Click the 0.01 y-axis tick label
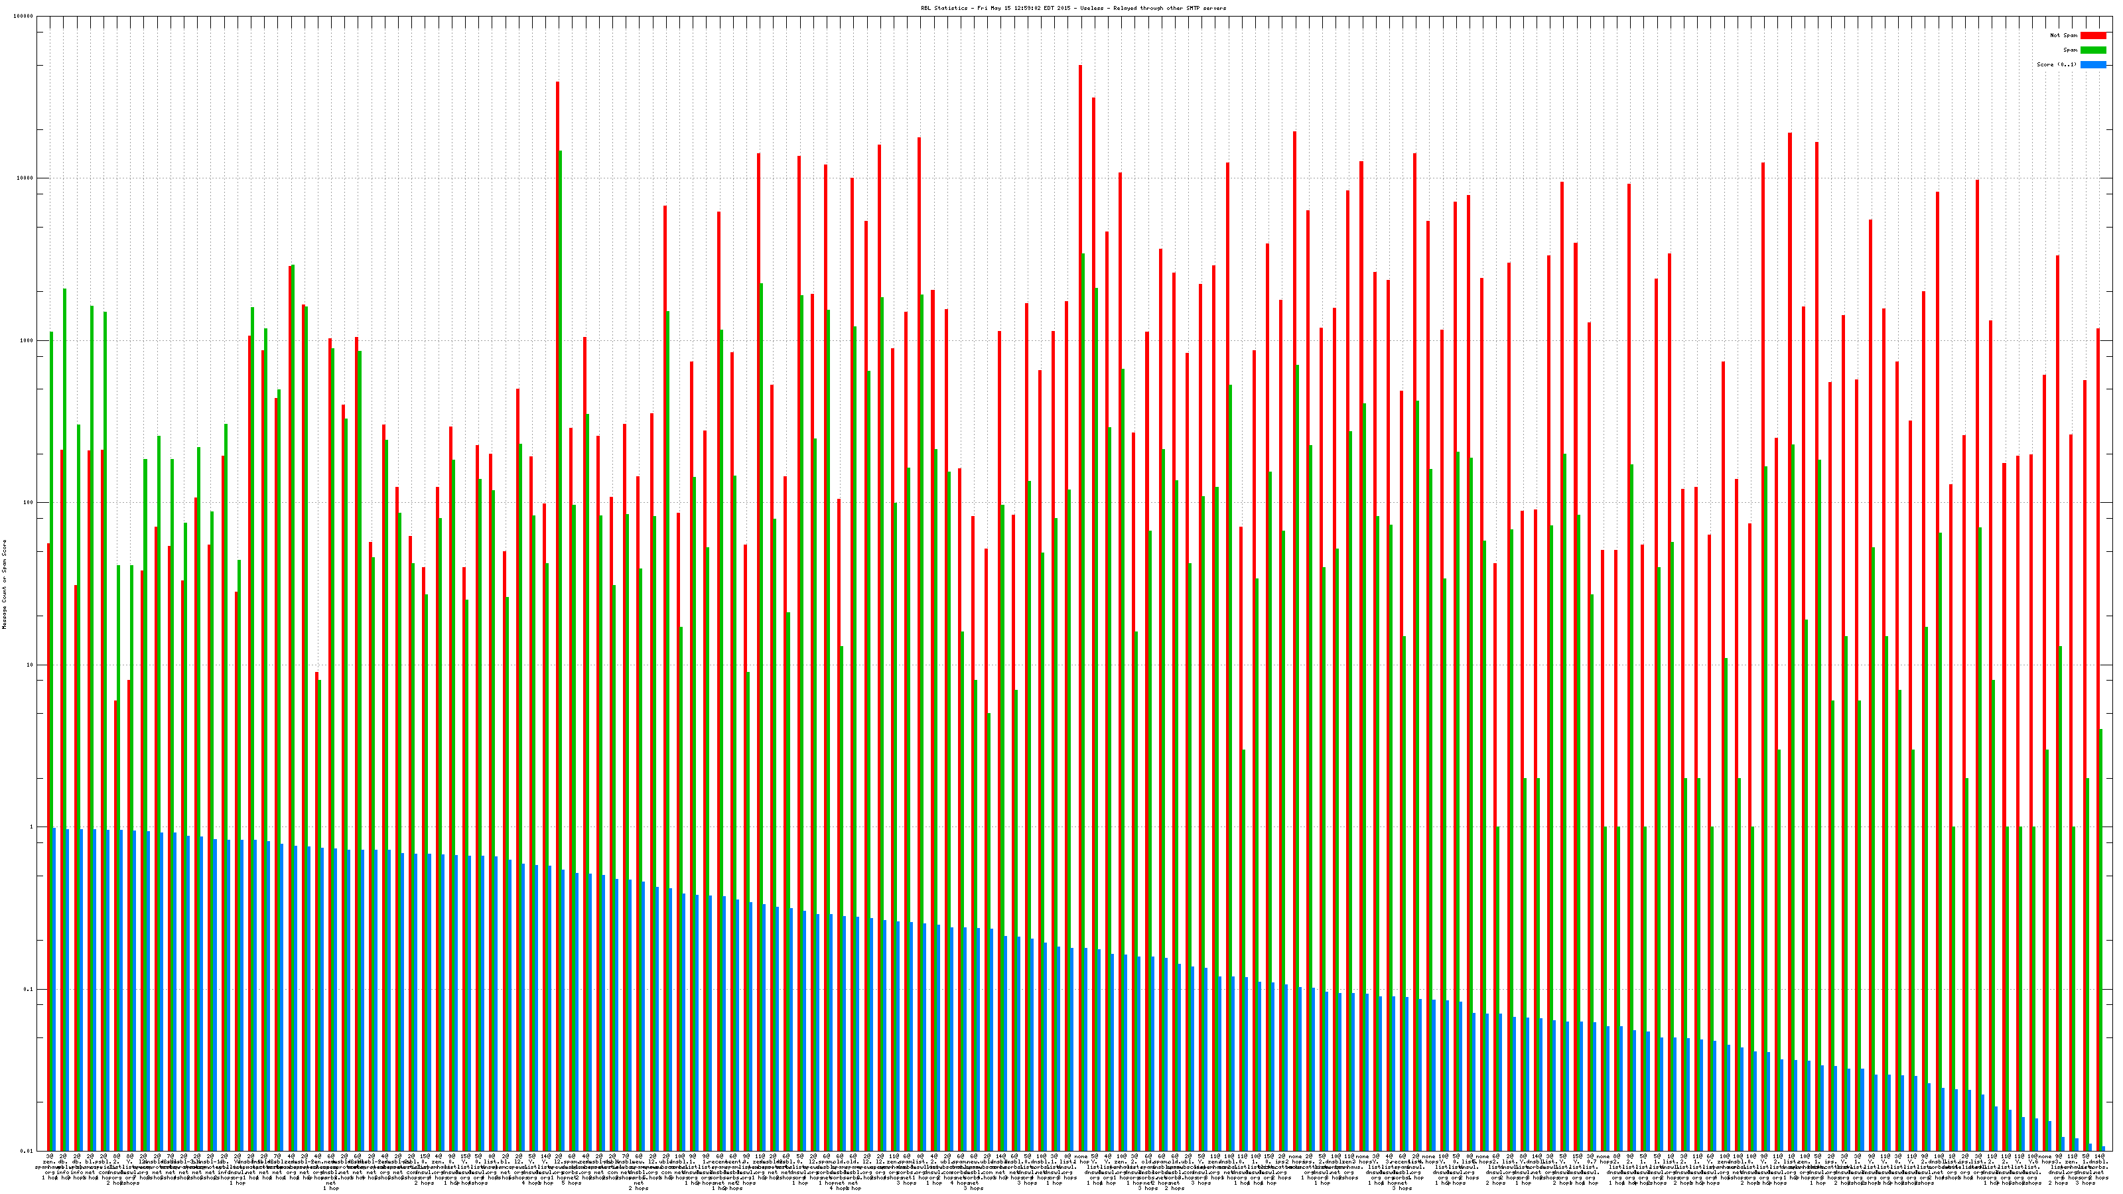The width and height of the screenshot is (2123, 1194). 27,1151
